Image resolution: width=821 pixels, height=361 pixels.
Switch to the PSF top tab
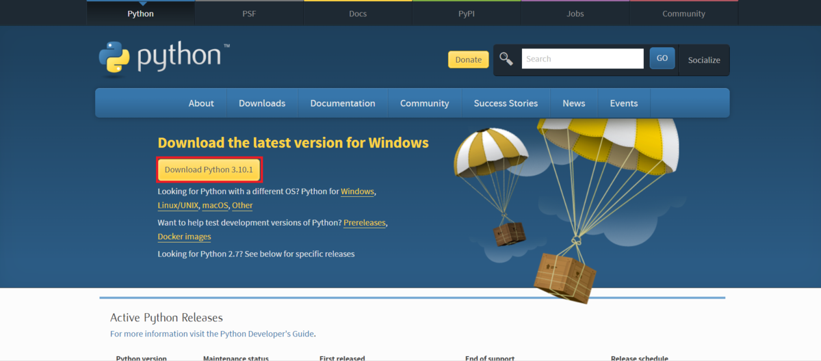249,14
